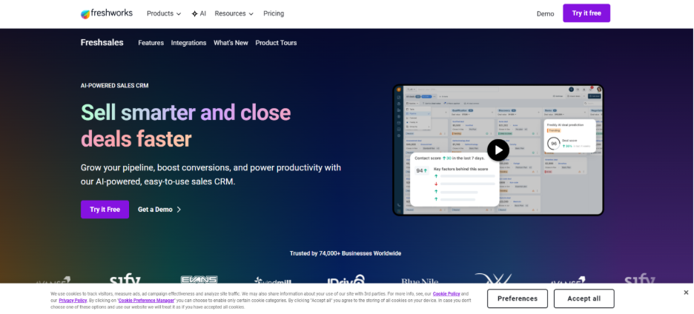Open the AI menu item
Image resolution: width=694 pixels, height=314 pixels.
[199, 14]
